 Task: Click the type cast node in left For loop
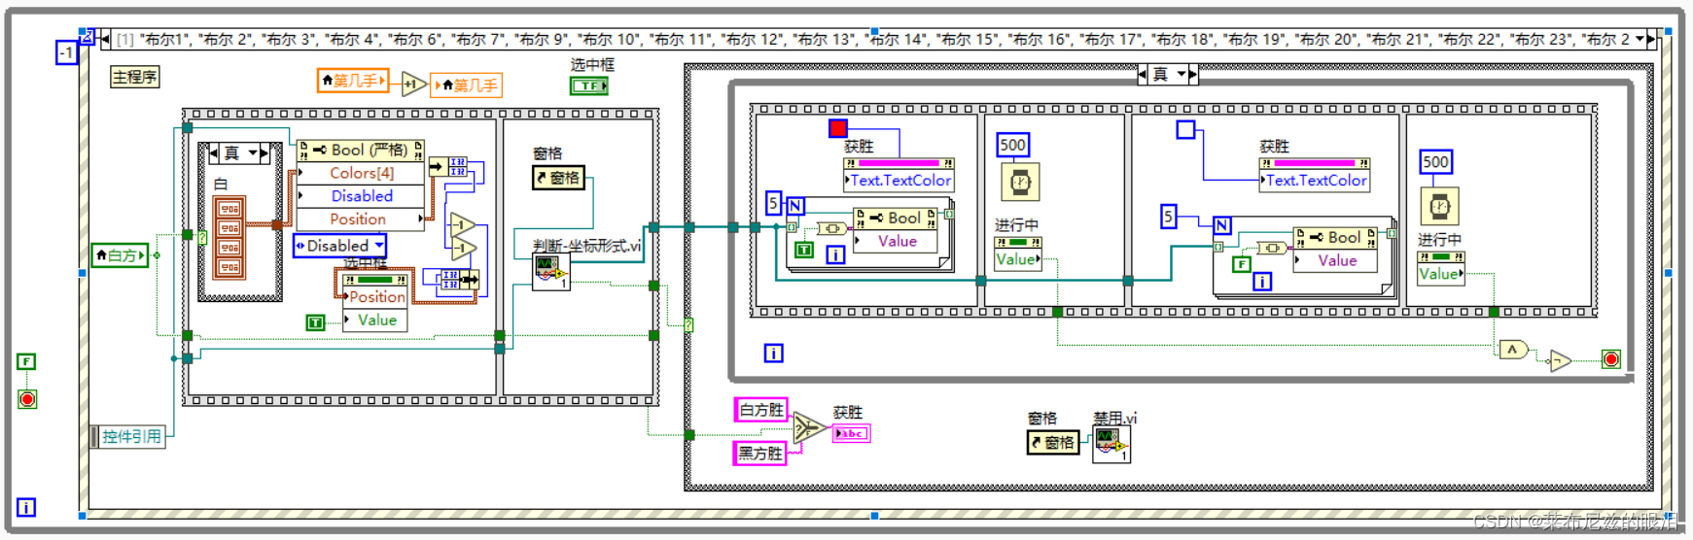(832, 228)
